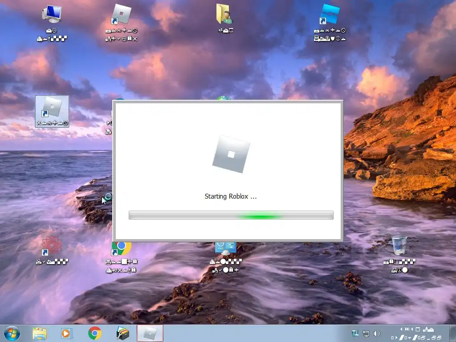
Task: Open Chrome from the taskbar
Action: [94, 333]
